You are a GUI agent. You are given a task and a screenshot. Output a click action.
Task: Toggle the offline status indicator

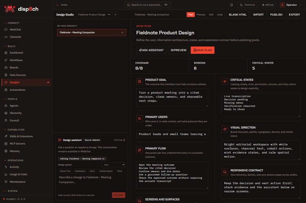pyautogui.click(x=268, y=5)
